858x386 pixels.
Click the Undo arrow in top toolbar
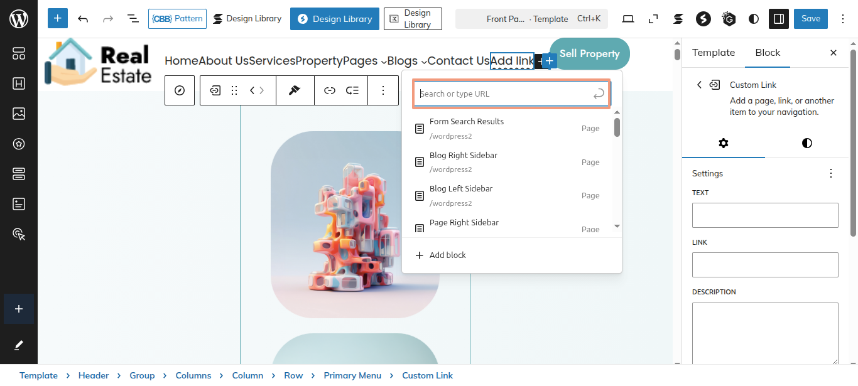83,19
